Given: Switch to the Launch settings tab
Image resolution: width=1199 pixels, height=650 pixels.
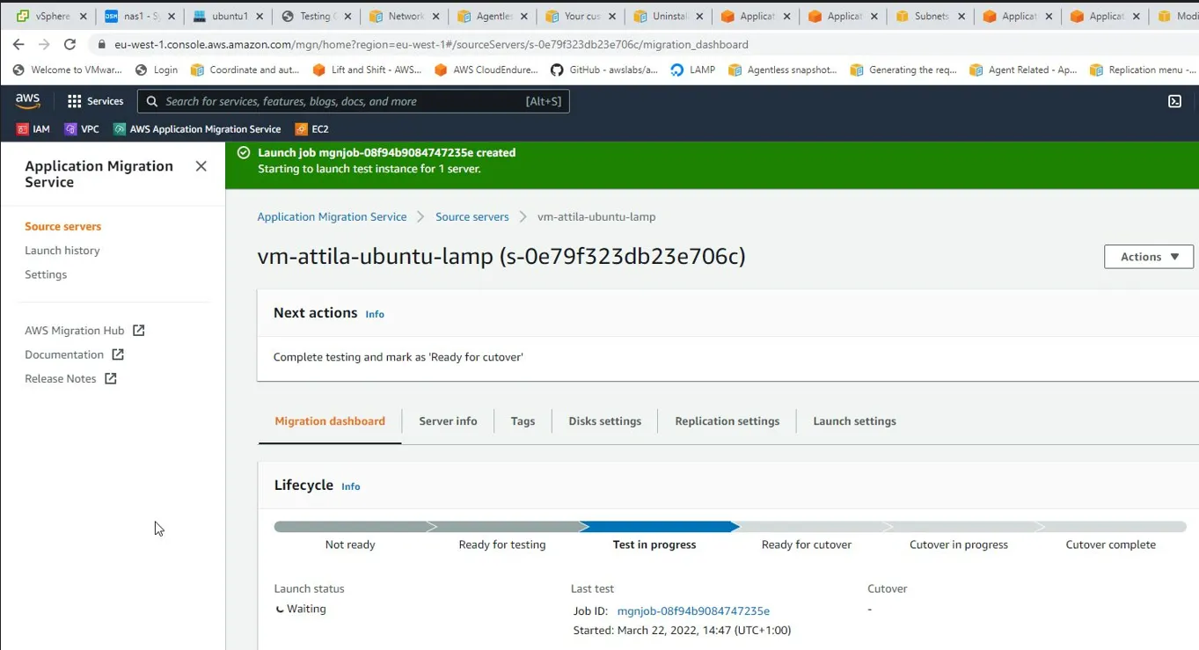Looking at the screenshot, I should pos(854,421).
